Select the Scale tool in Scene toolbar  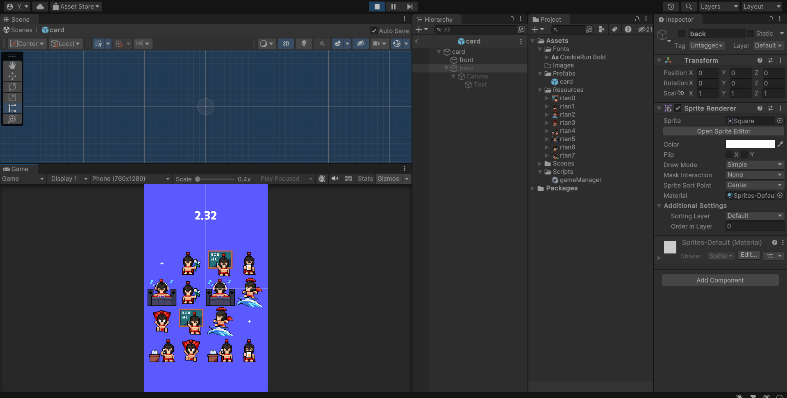[12, 97]
